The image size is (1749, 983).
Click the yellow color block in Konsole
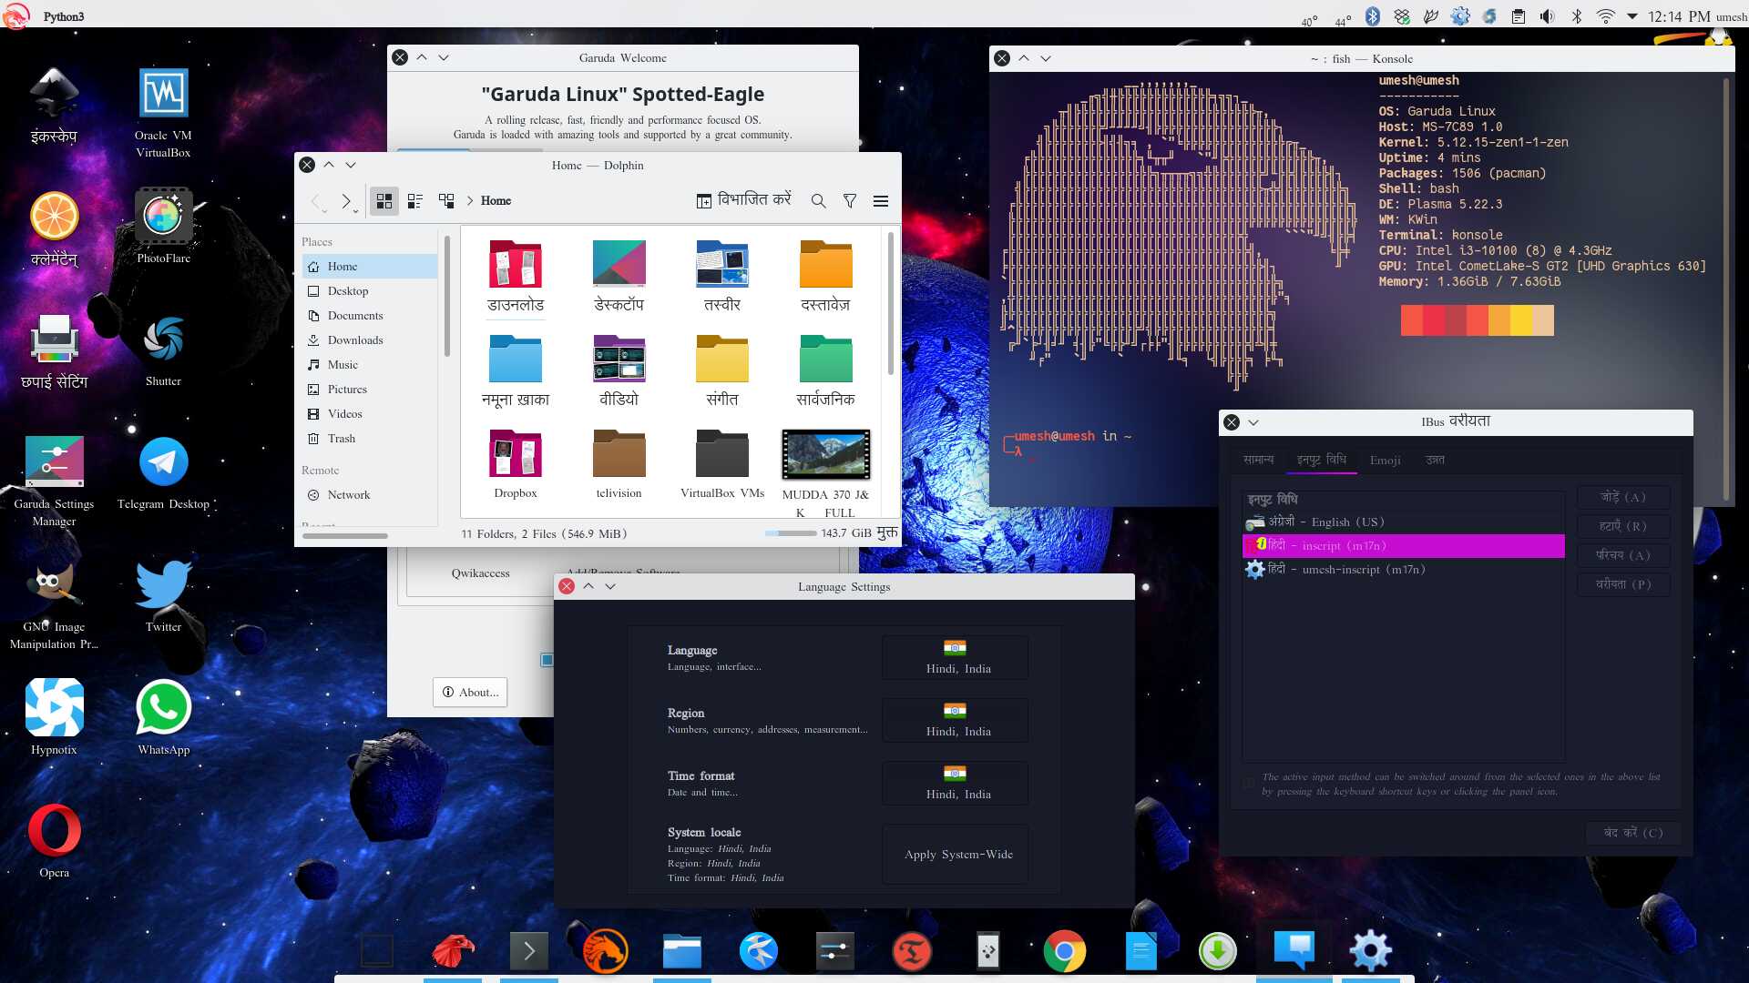click(1520, 320)
